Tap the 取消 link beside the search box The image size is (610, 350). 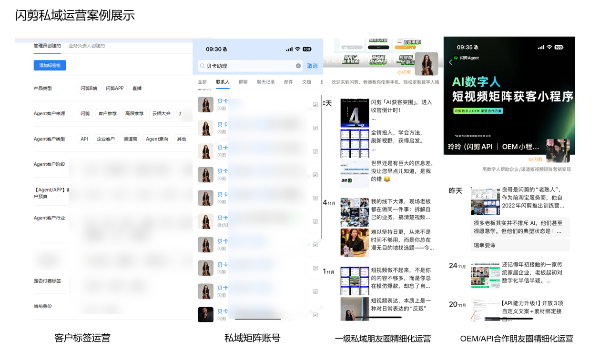point(312,66)
